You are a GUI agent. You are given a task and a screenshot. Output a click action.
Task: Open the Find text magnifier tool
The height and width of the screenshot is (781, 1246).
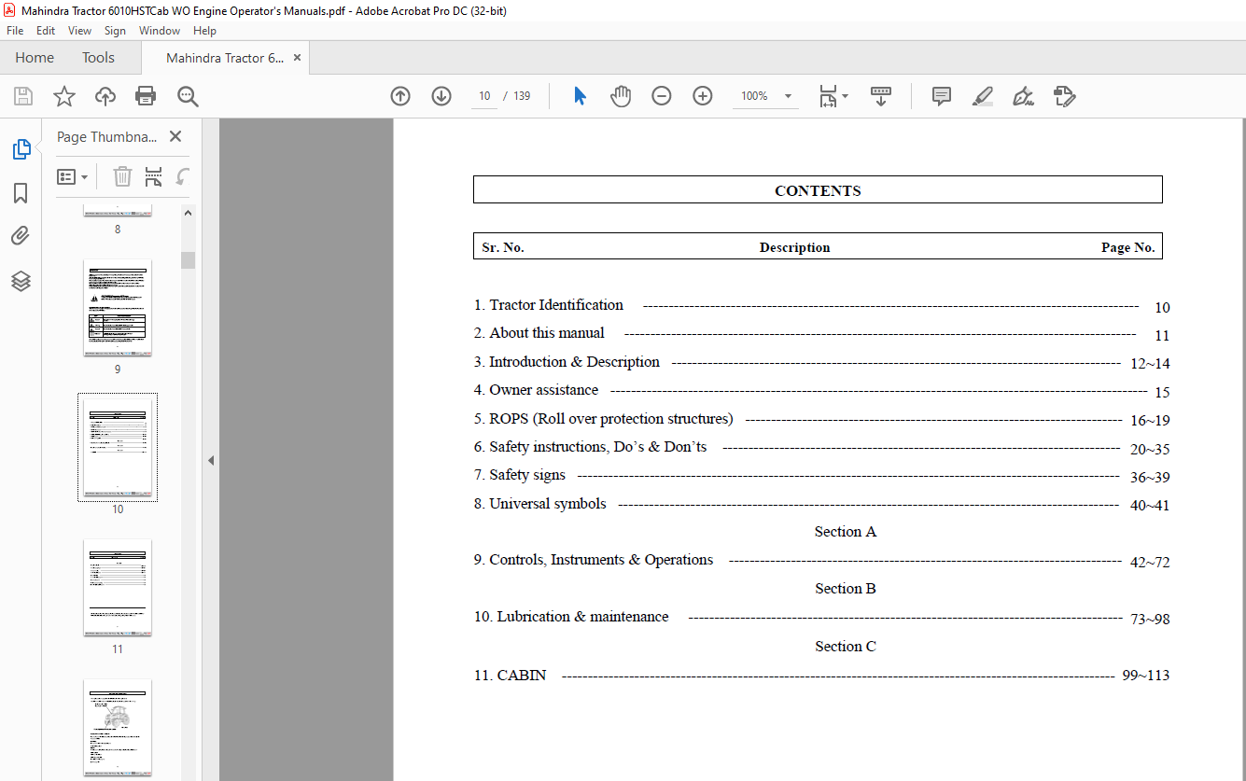click(x=188, y=96)
